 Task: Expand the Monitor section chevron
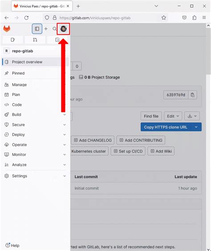(65, 155)
